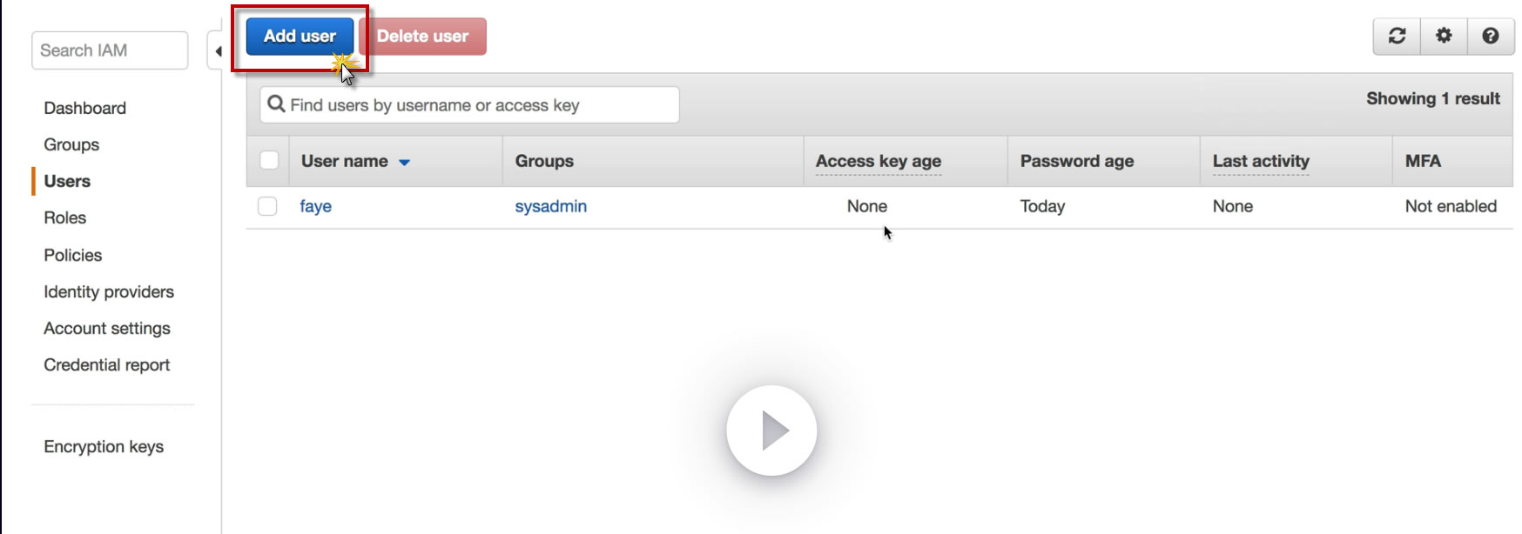Open the sysadmin group link
This screenshot has height=534, width=1522.
tap(550, 206)
